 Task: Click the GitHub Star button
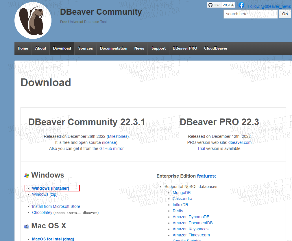tap(214, 5)
